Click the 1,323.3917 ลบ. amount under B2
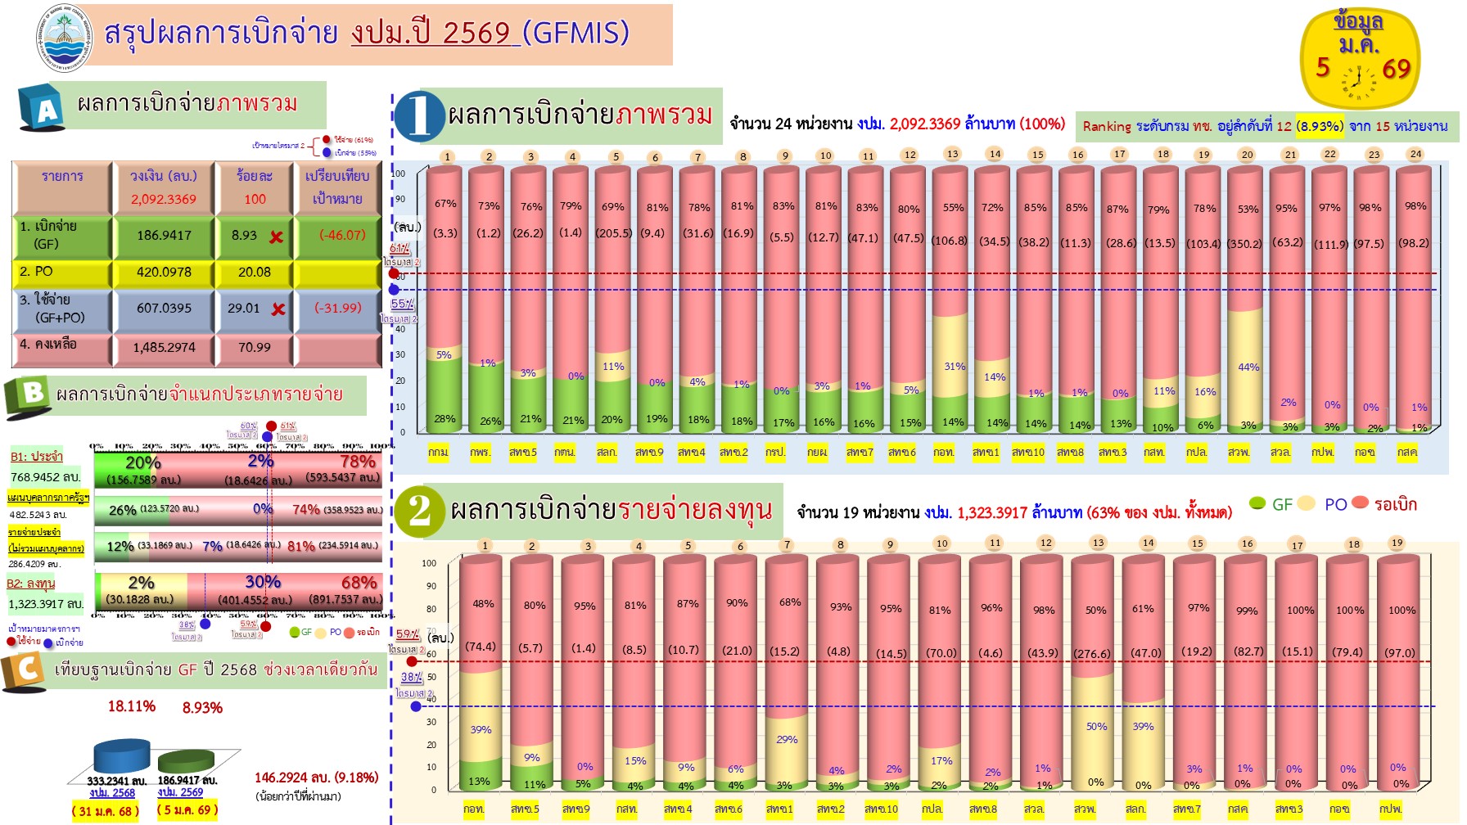Image resolution: width=1467 pixels, height=825 pixels. tap(47, 605)
